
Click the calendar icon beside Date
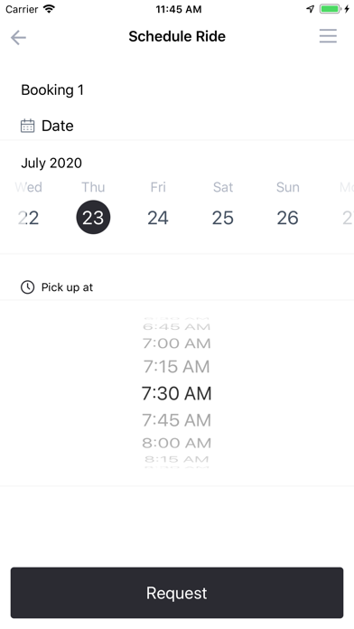tap(28, 126)
